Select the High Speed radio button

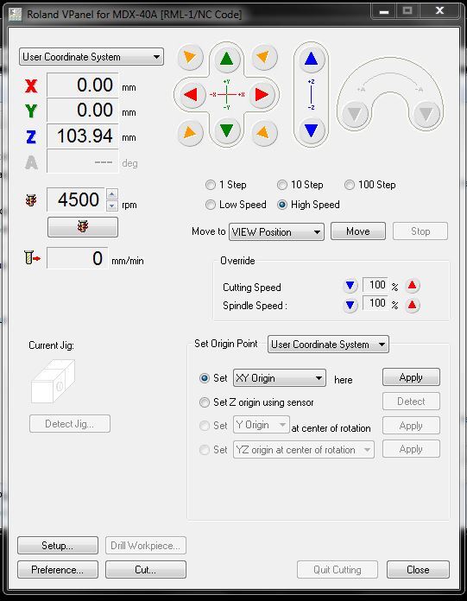pos(282,205)
